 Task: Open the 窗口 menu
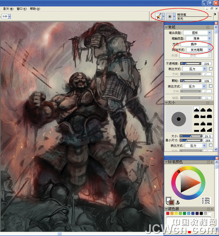22,9
